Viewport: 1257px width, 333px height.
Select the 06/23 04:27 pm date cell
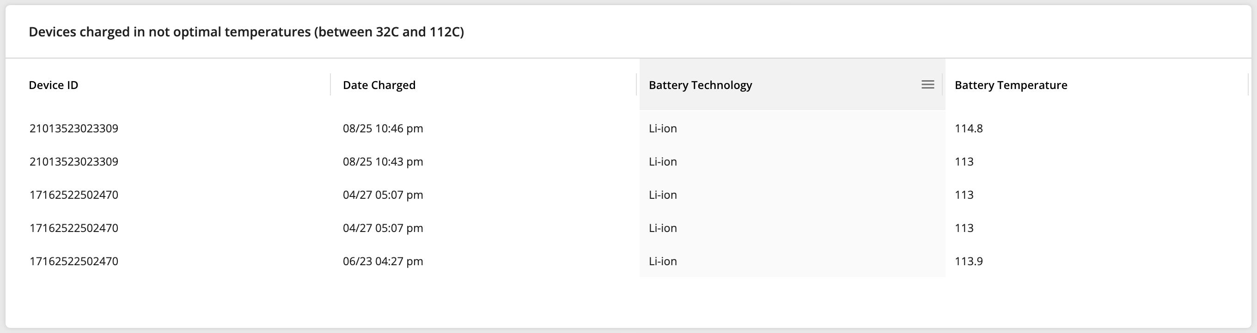383,262
